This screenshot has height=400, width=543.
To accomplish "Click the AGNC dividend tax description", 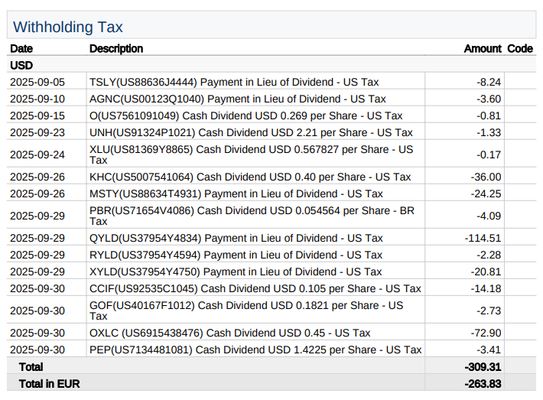I will pos(238,99).
